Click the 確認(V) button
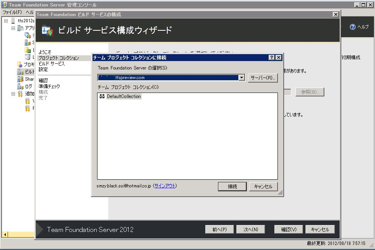Screen dimensions: 375x250 (x=288, y=229)
